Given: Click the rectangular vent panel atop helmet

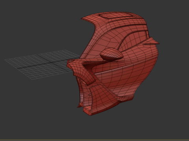Looking at the screenshot, I should (x=116, y=16).
